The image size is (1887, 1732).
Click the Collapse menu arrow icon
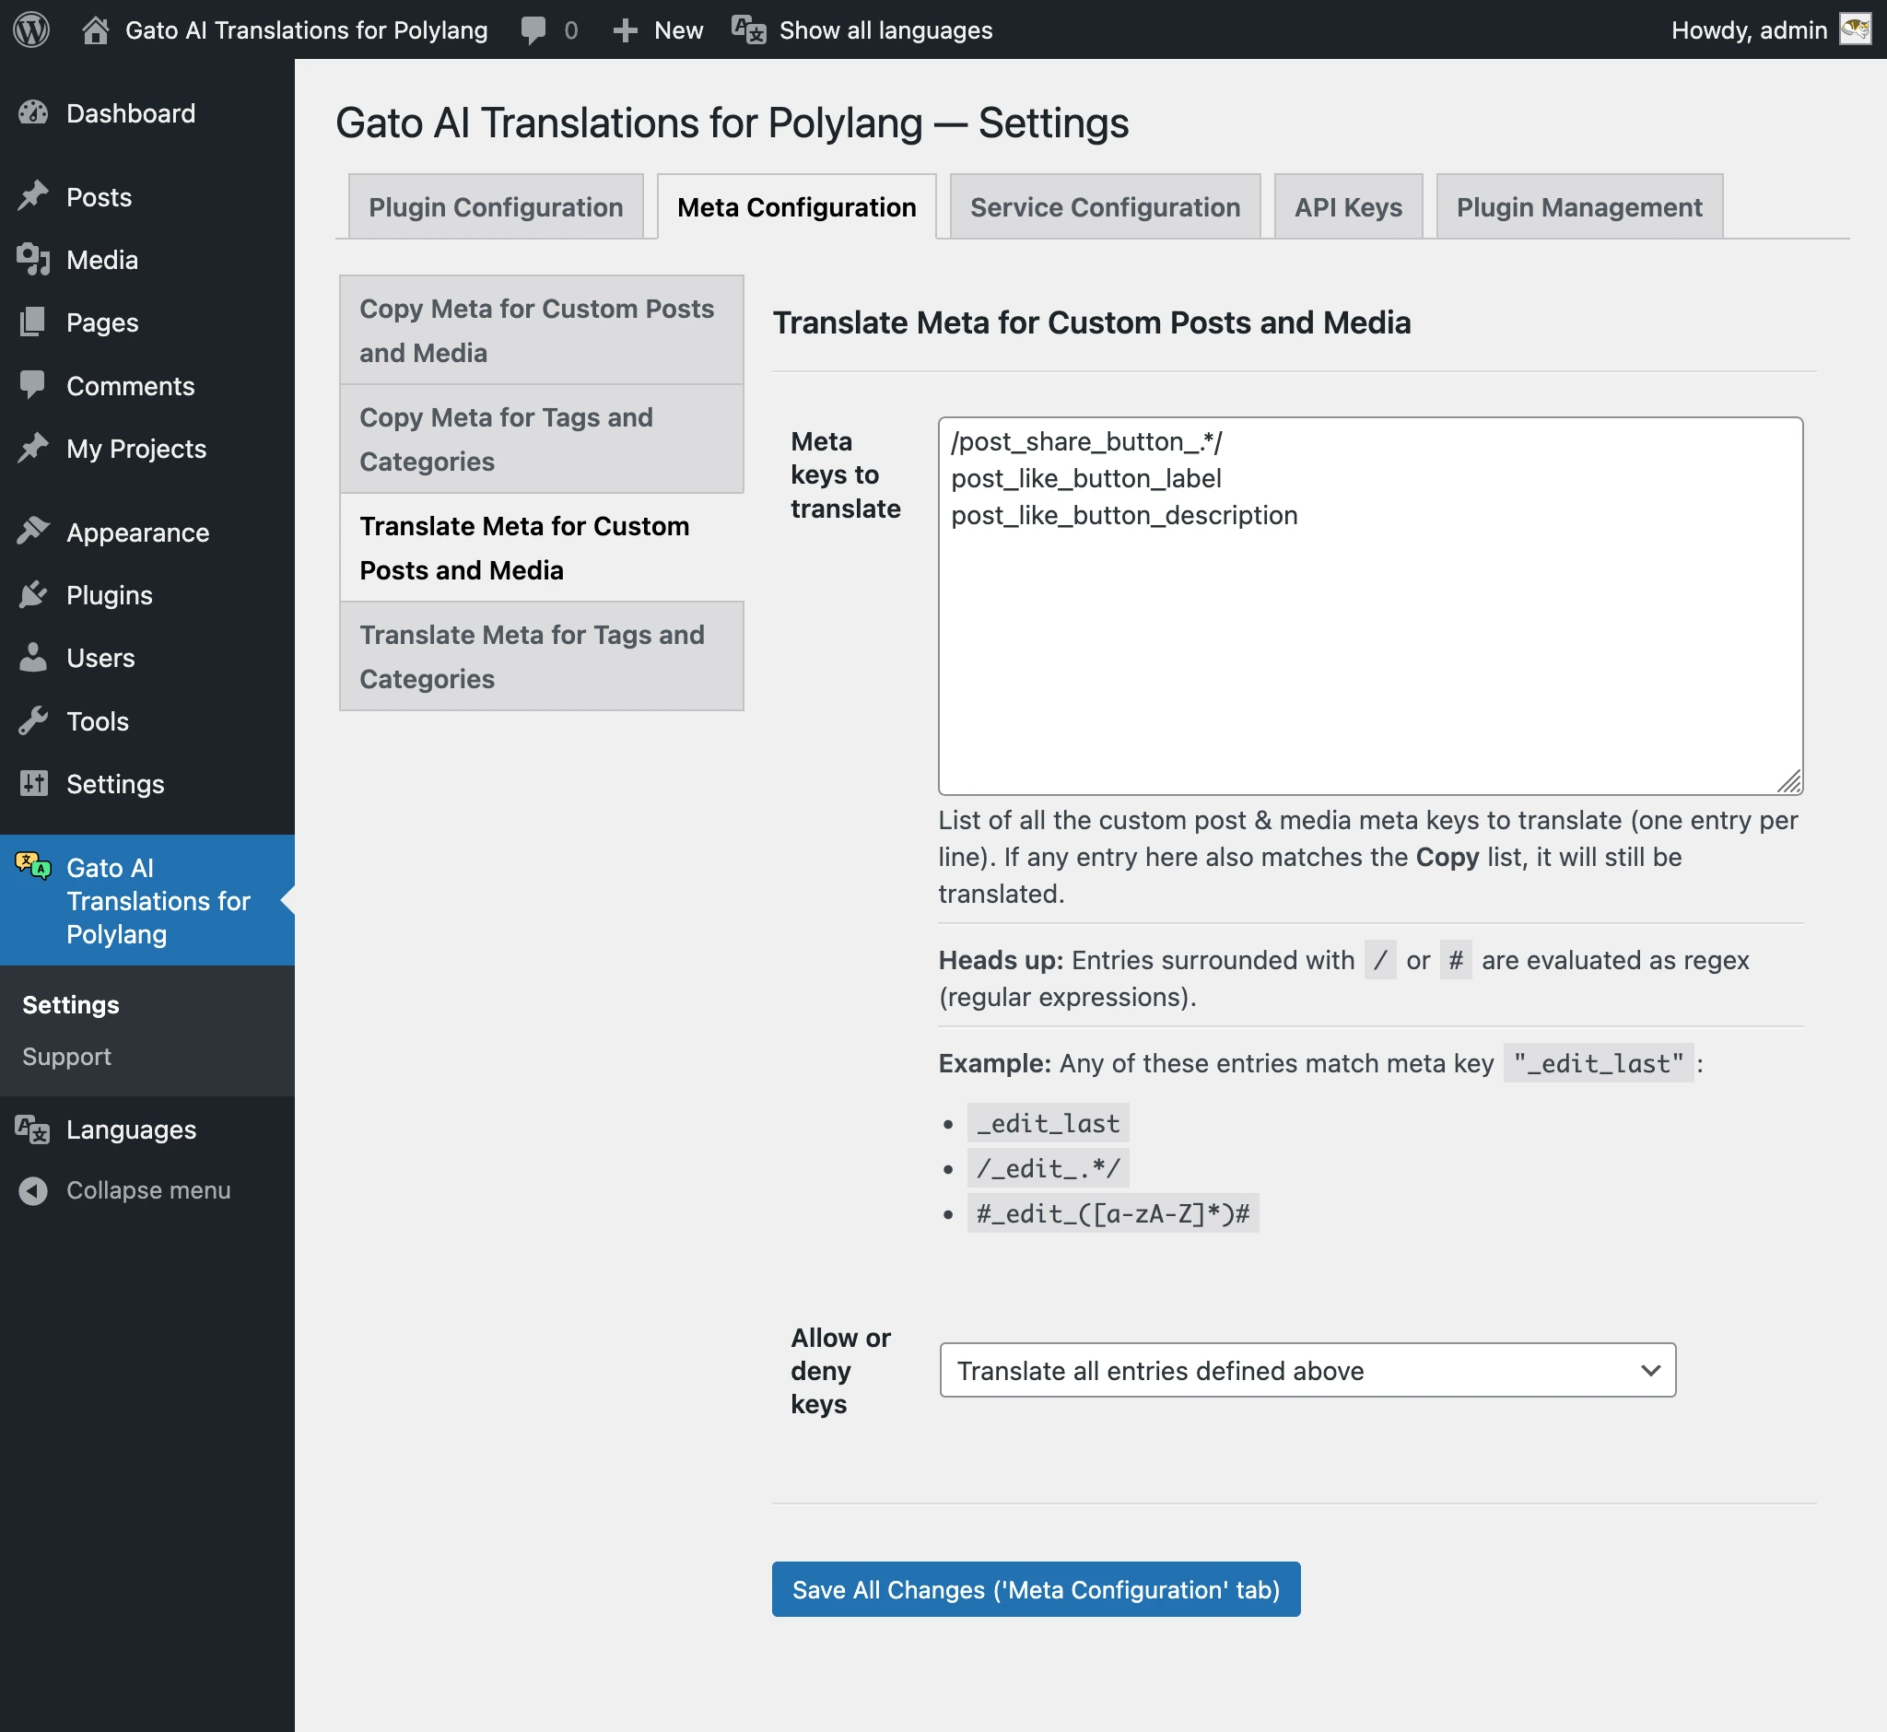click(33, 1190)
